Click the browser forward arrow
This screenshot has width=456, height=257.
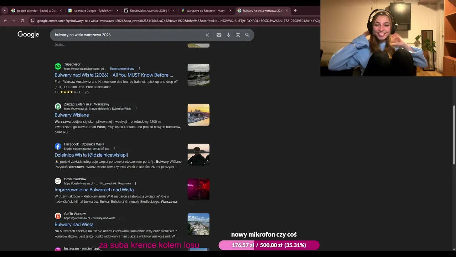point(14,21)
